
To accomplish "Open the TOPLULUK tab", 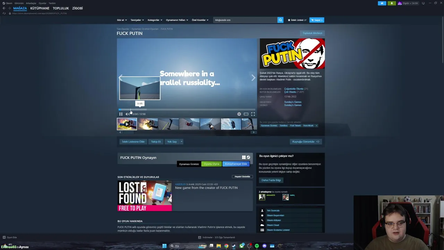I will click(61, 8).
